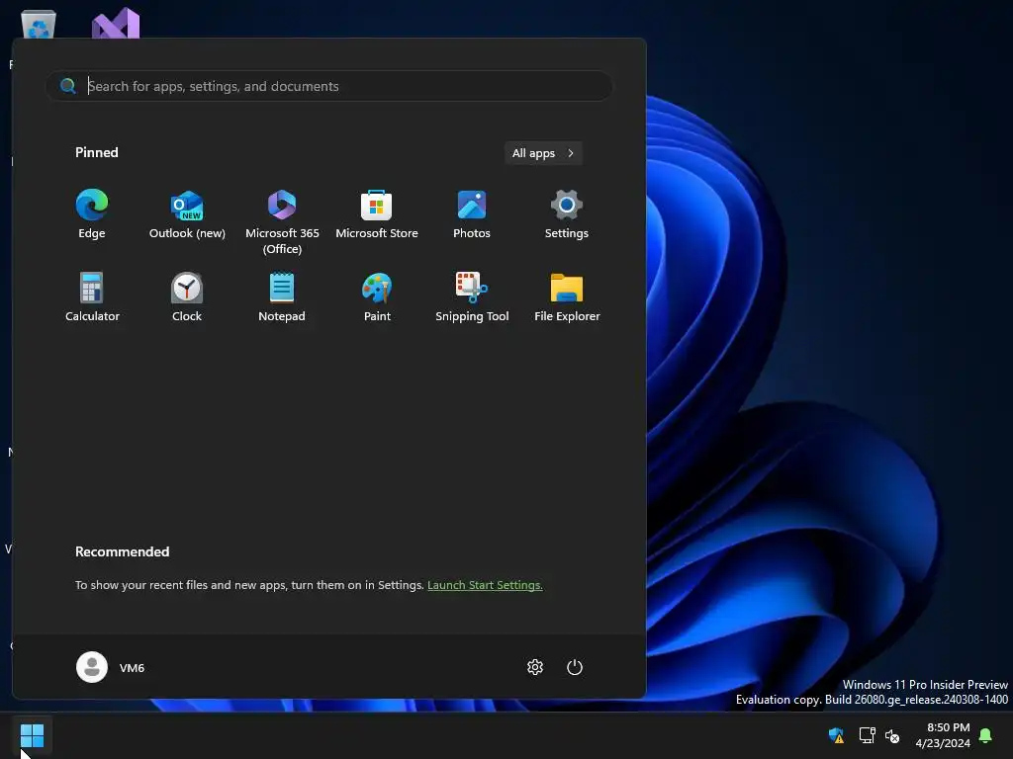Open the Clock app

187,297
